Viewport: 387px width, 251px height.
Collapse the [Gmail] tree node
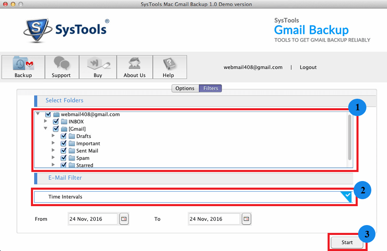tap(45, 128)
